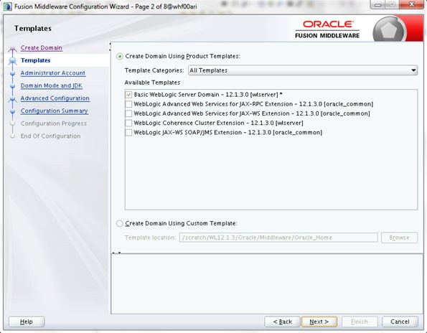Toggle Basic WebLogic Server Domain checkbox
Screen dimensions: 427x333
tap(128, 95)
